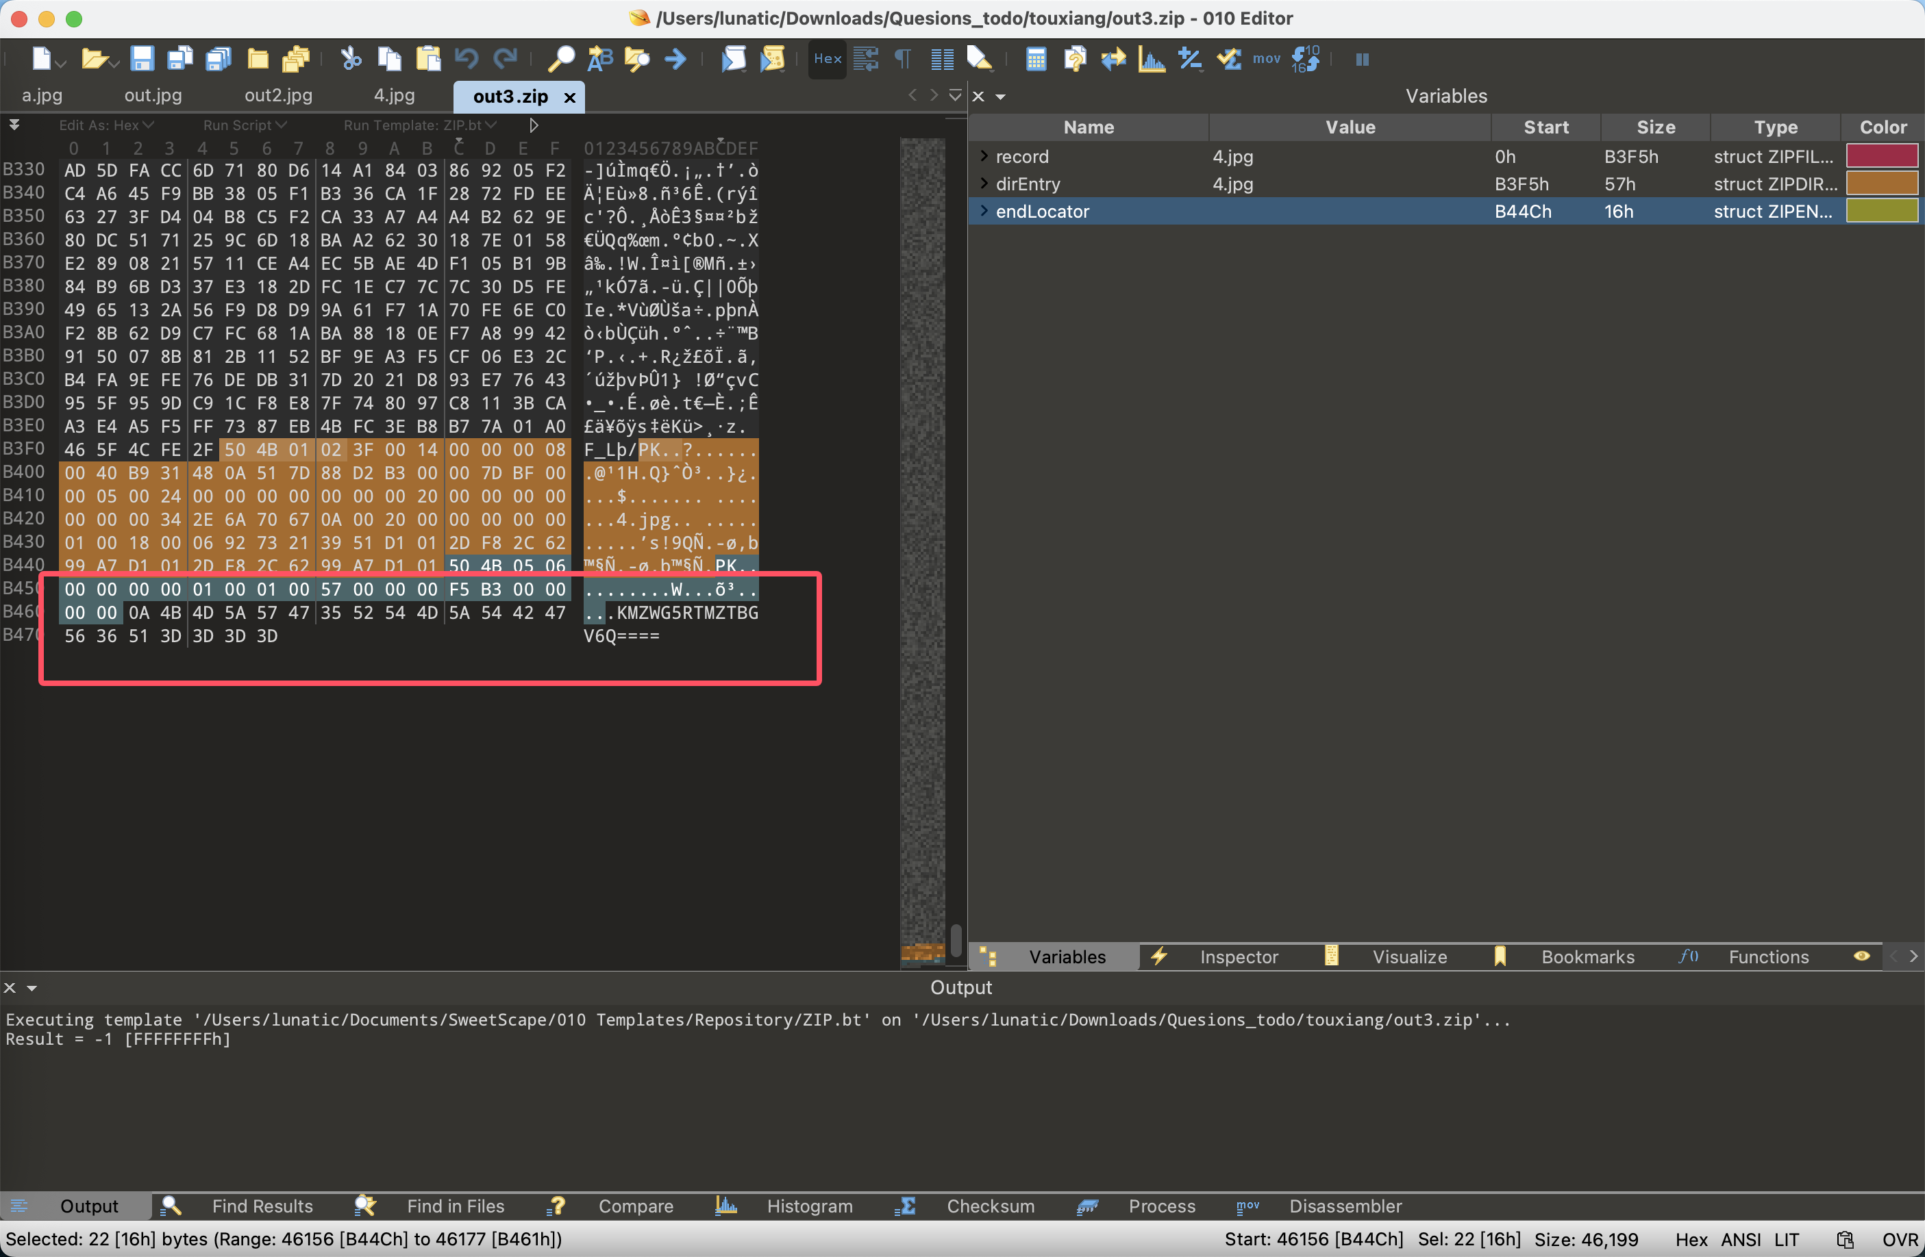Click the Goto arrow icon
1925x1257 pixels.
coord(675,59)
